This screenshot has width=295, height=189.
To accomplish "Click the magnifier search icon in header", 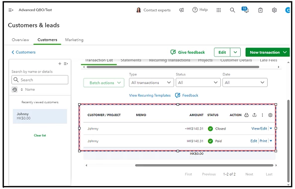I will [x=232, y=10].
